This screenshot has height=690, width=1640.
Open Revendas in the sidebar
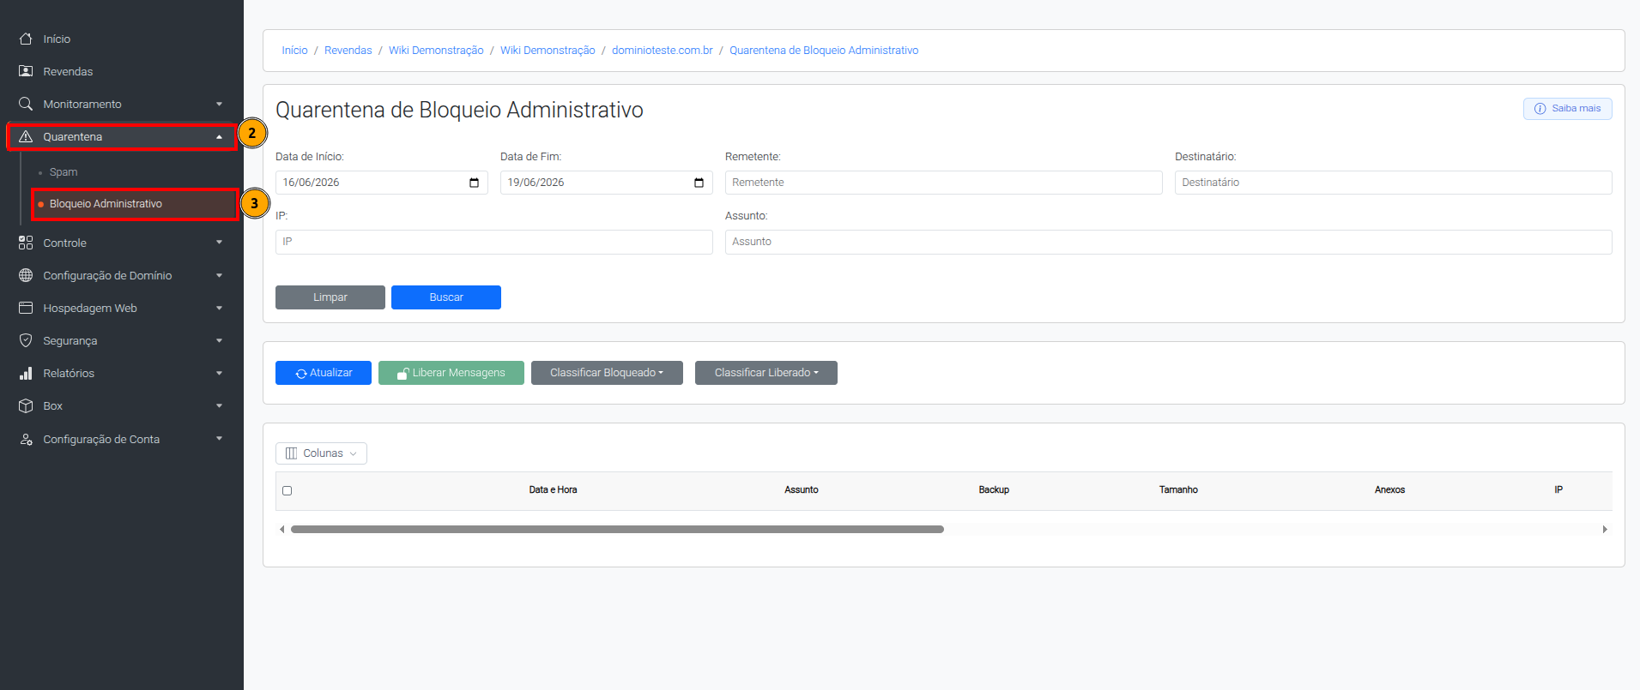click(x=68, y=71)
